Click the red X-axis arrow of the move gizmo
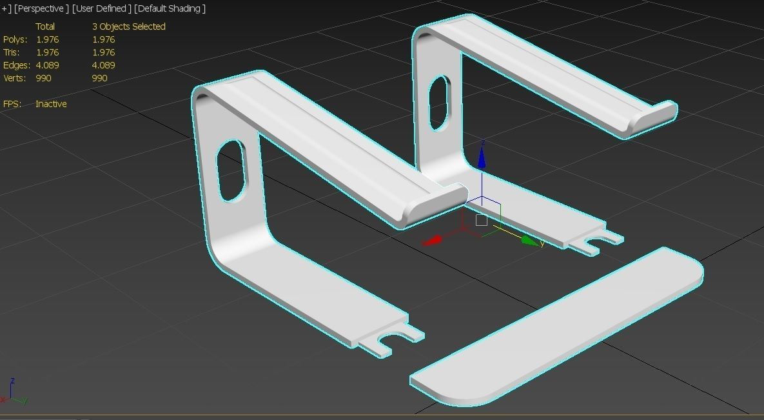This screenshot has width=764, height=420. [432, 240]
